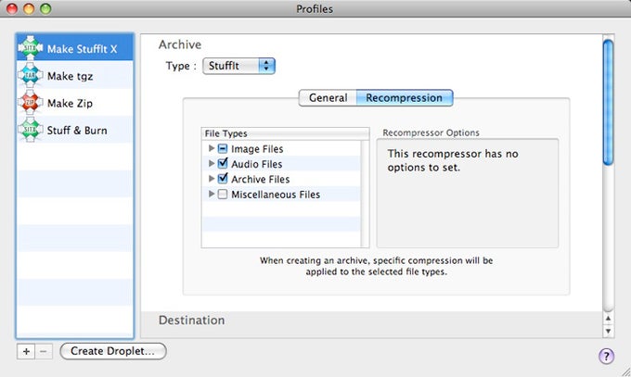
Task: Click the blue vertical scrollbar thumb
Action: pyautogui.click(x=608, y=103)
